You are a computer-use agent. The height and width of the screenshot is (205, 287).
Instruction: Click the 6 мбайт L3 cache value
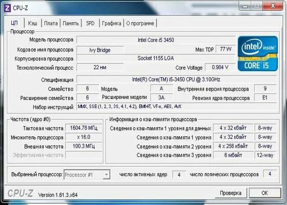(x=233, y=155)
